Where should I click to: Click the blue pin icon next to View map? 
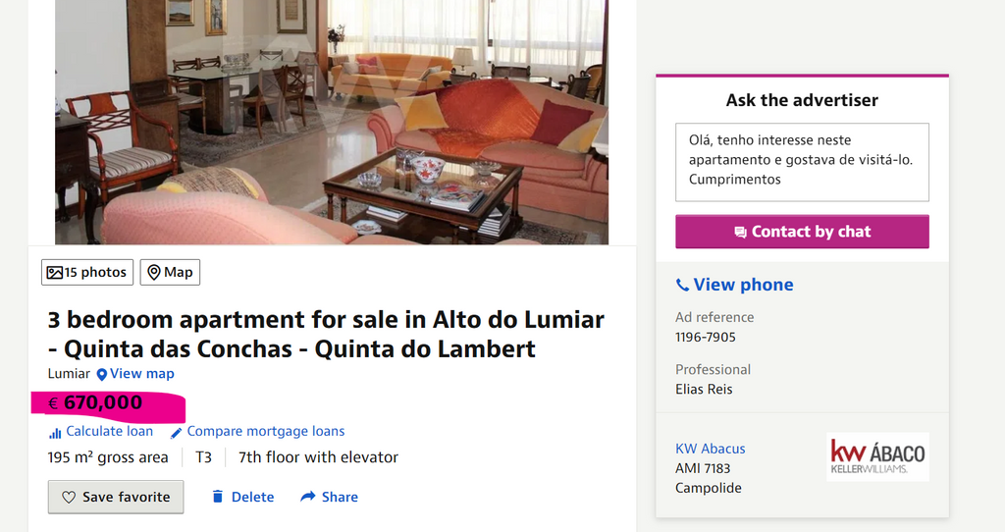point(101,374)
